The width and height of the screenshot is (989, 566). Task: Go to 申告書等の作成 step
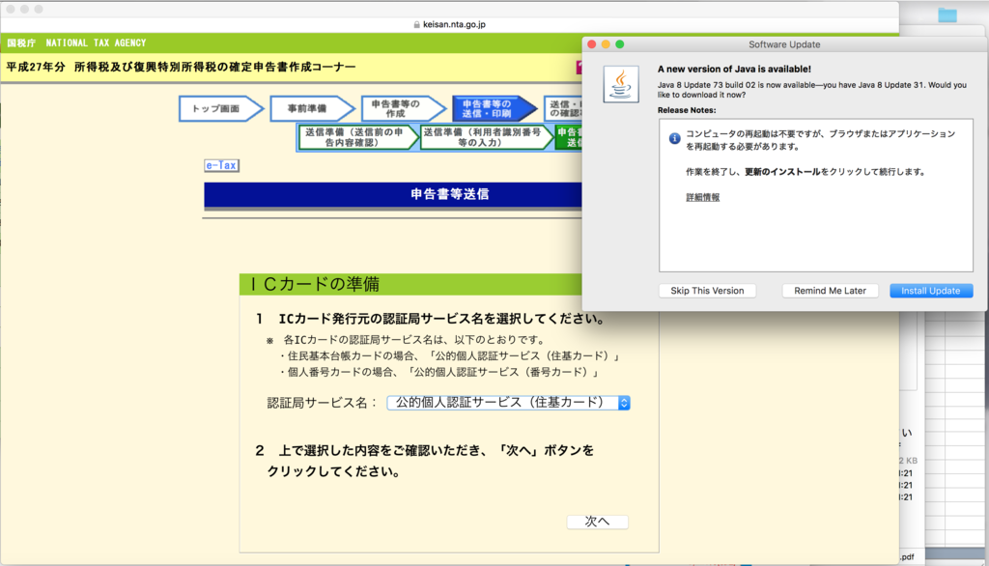tap(403, 108)
